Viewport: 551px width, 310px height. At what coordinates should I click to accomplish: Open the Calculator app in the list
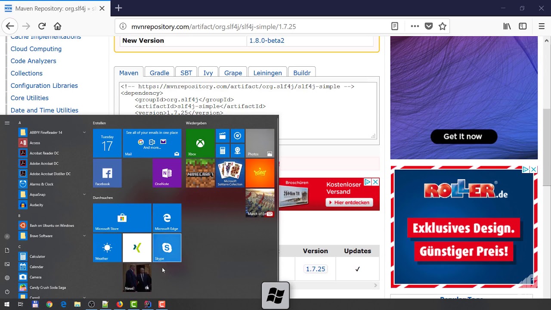(x=53, y=256)
